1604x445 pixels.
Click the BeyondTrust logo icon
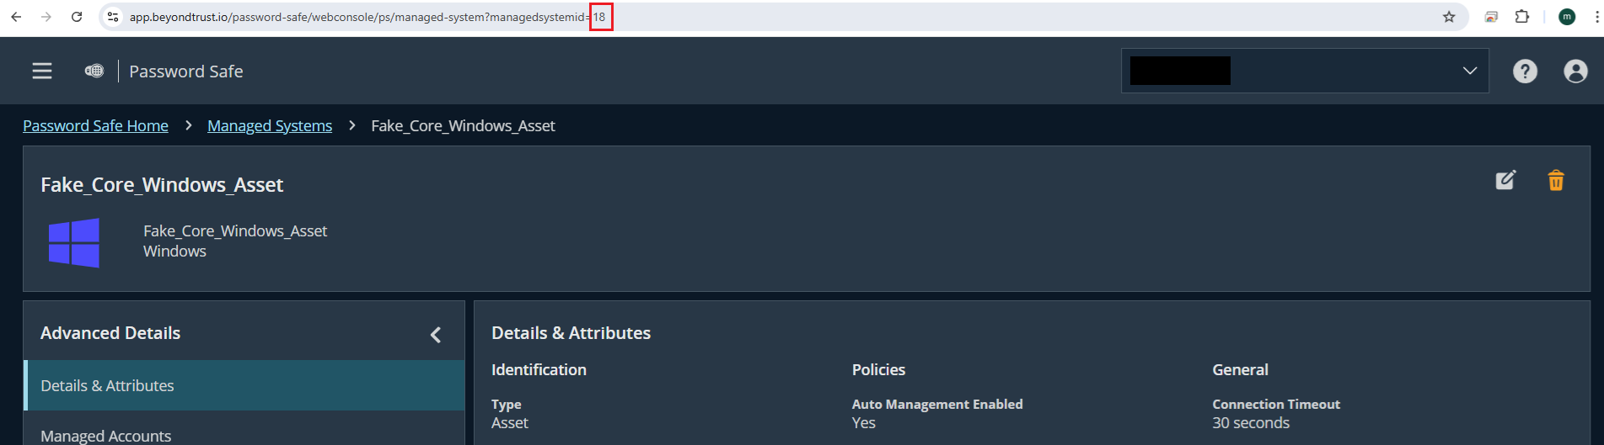click(94, 72)
